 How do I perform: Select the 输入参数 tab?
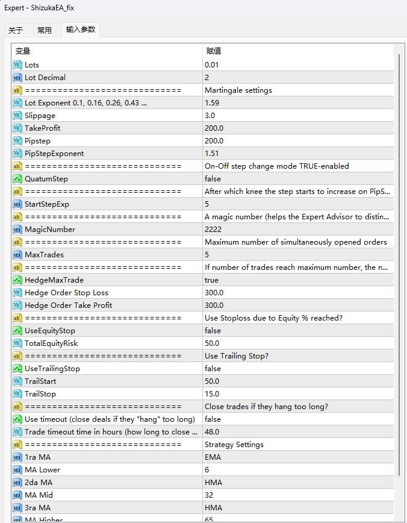pyautogui.click(x=80, y=30)
